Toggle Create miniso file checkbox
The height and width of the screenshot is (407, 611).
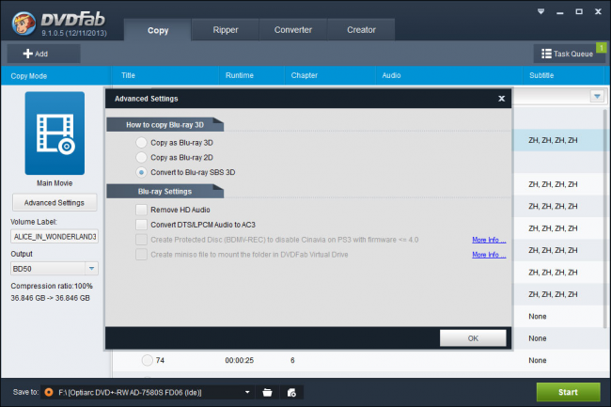pyautogui.click(x=141, y=255)
